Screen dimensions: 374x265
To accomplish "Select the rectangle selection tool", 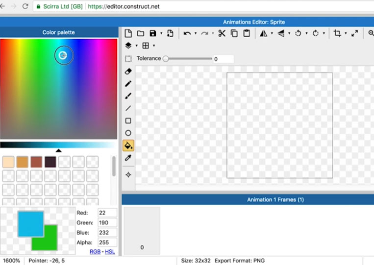I will [128, 59].
